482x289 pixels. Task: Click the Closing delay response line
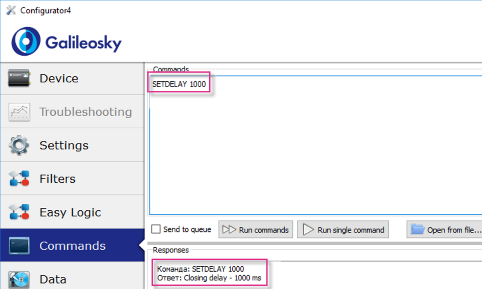pyautogui.click(x=209, y=278)
